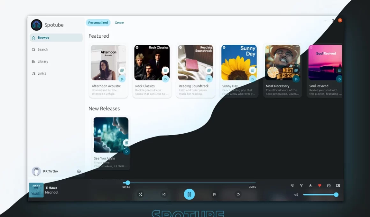Play the Afternoon Acoustic playlist
The height and width of the screenshot is (217, 370).
(122, 79)
